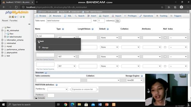Open XAMPP from the taskbar
This screenshot has height=107, width=191.
click(114, 104)
